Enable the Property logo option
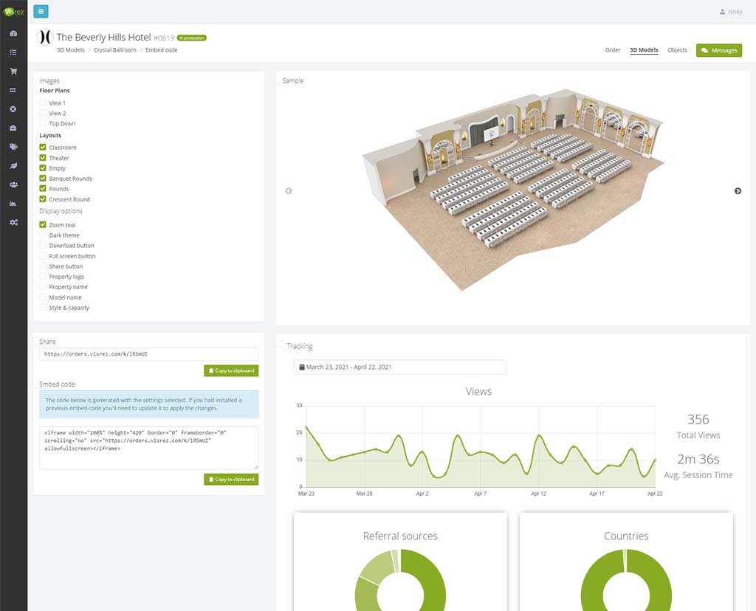Image resolution: width=756 pixels, height=611 pixels. (x=43, y=277)
